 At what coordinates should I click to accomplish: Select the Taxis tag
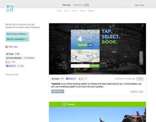click(141, 92)
